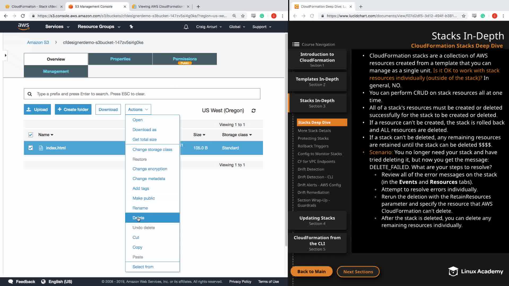Click the AWS logo home icon
This screenshot has width=509, height=286.
(24, 26)
